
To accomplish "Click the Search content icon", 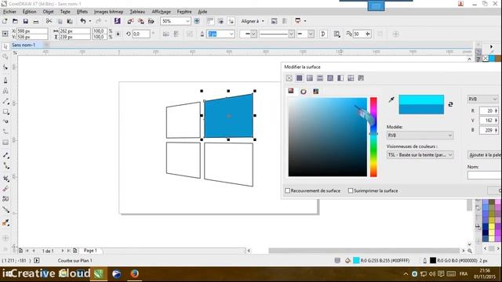I will point(118,21).
